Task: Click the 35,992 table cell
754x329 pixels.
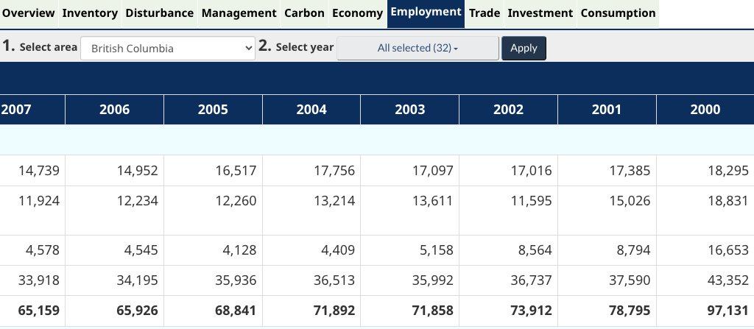Action: (409, 280)
